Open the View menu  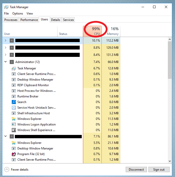[x=30, y=14]
